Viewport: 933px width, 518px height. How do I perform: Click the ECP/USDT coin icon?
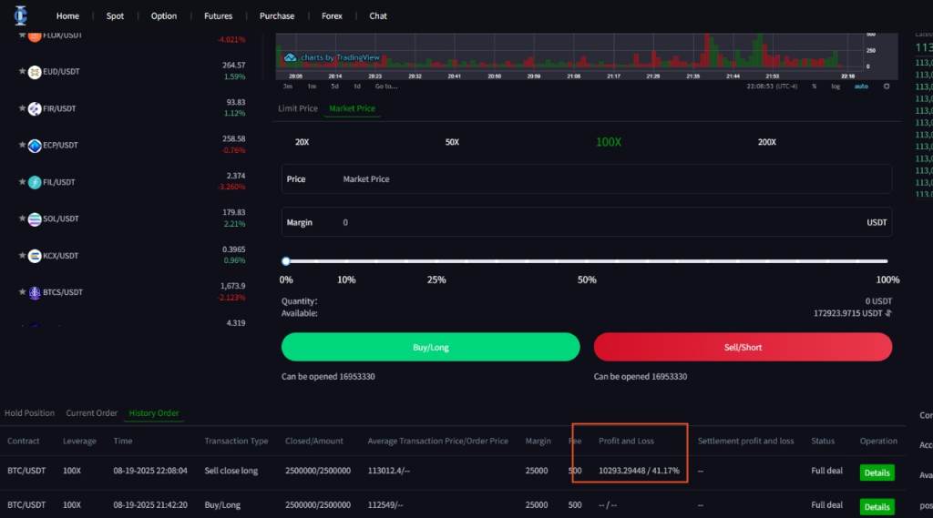35,146
